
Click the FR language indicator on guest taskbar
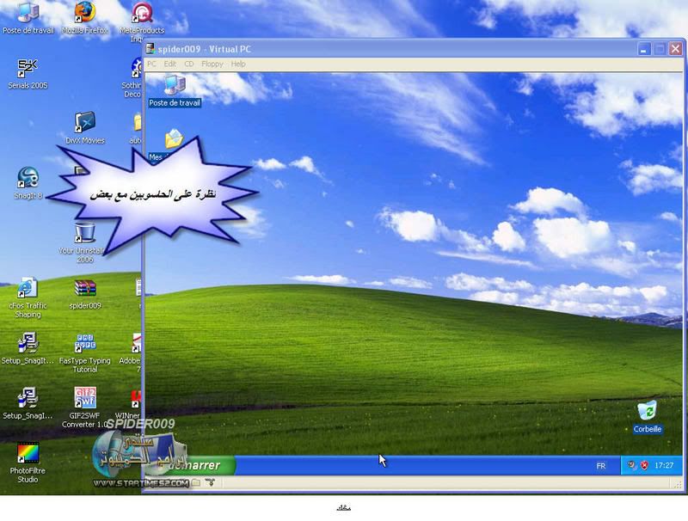601,466
